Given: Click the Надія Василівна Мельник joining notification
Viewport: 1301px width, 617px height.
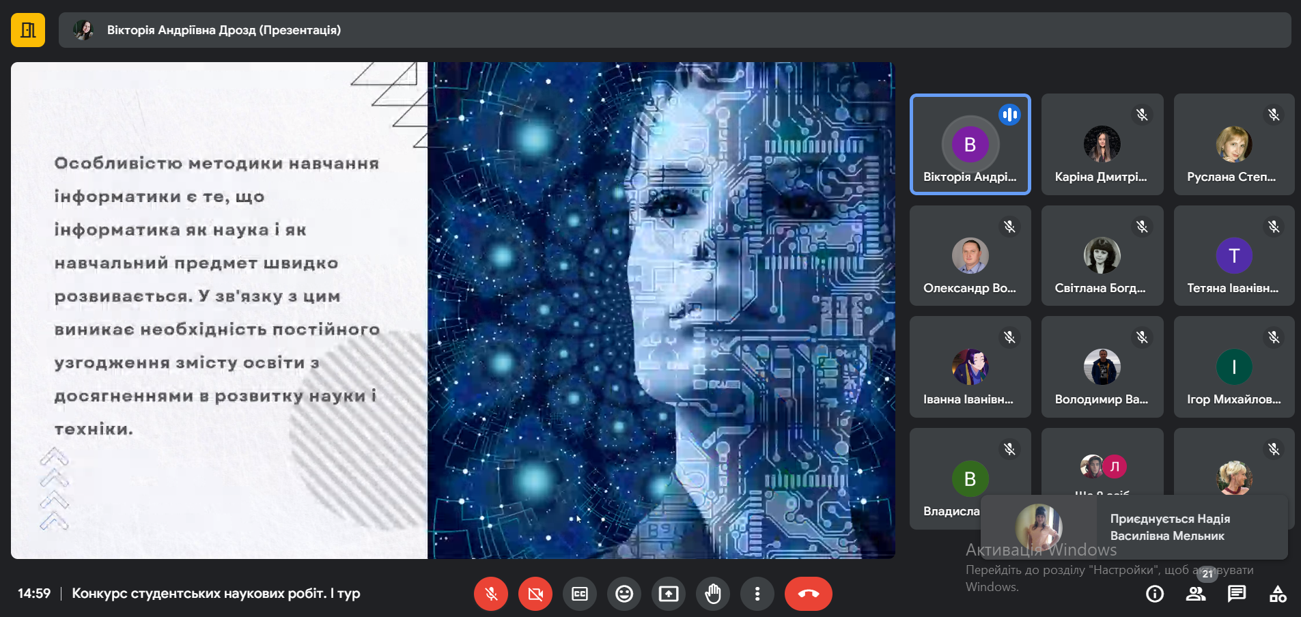Looking at the screenshot, I should (x=1134, y=527).
